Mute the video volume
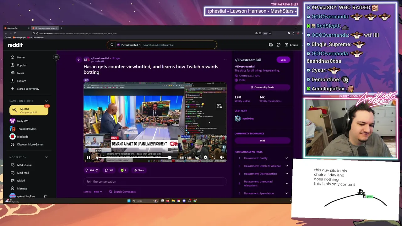The height and width of the screenshot is (226, 402). pos(222,158)
